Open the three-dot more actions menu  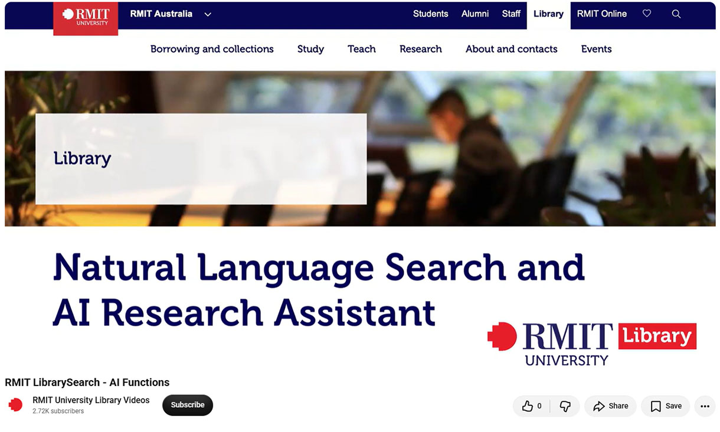(705, 406)
